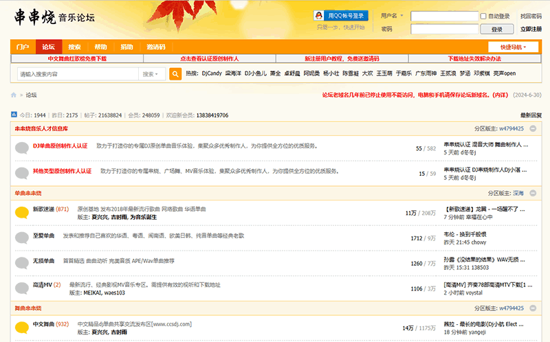This screenshot has height=342, width=550.
Task: Click the yellow bubble icon for 中文舞曲
Action: pyautogui.click(x=22, y=328)
